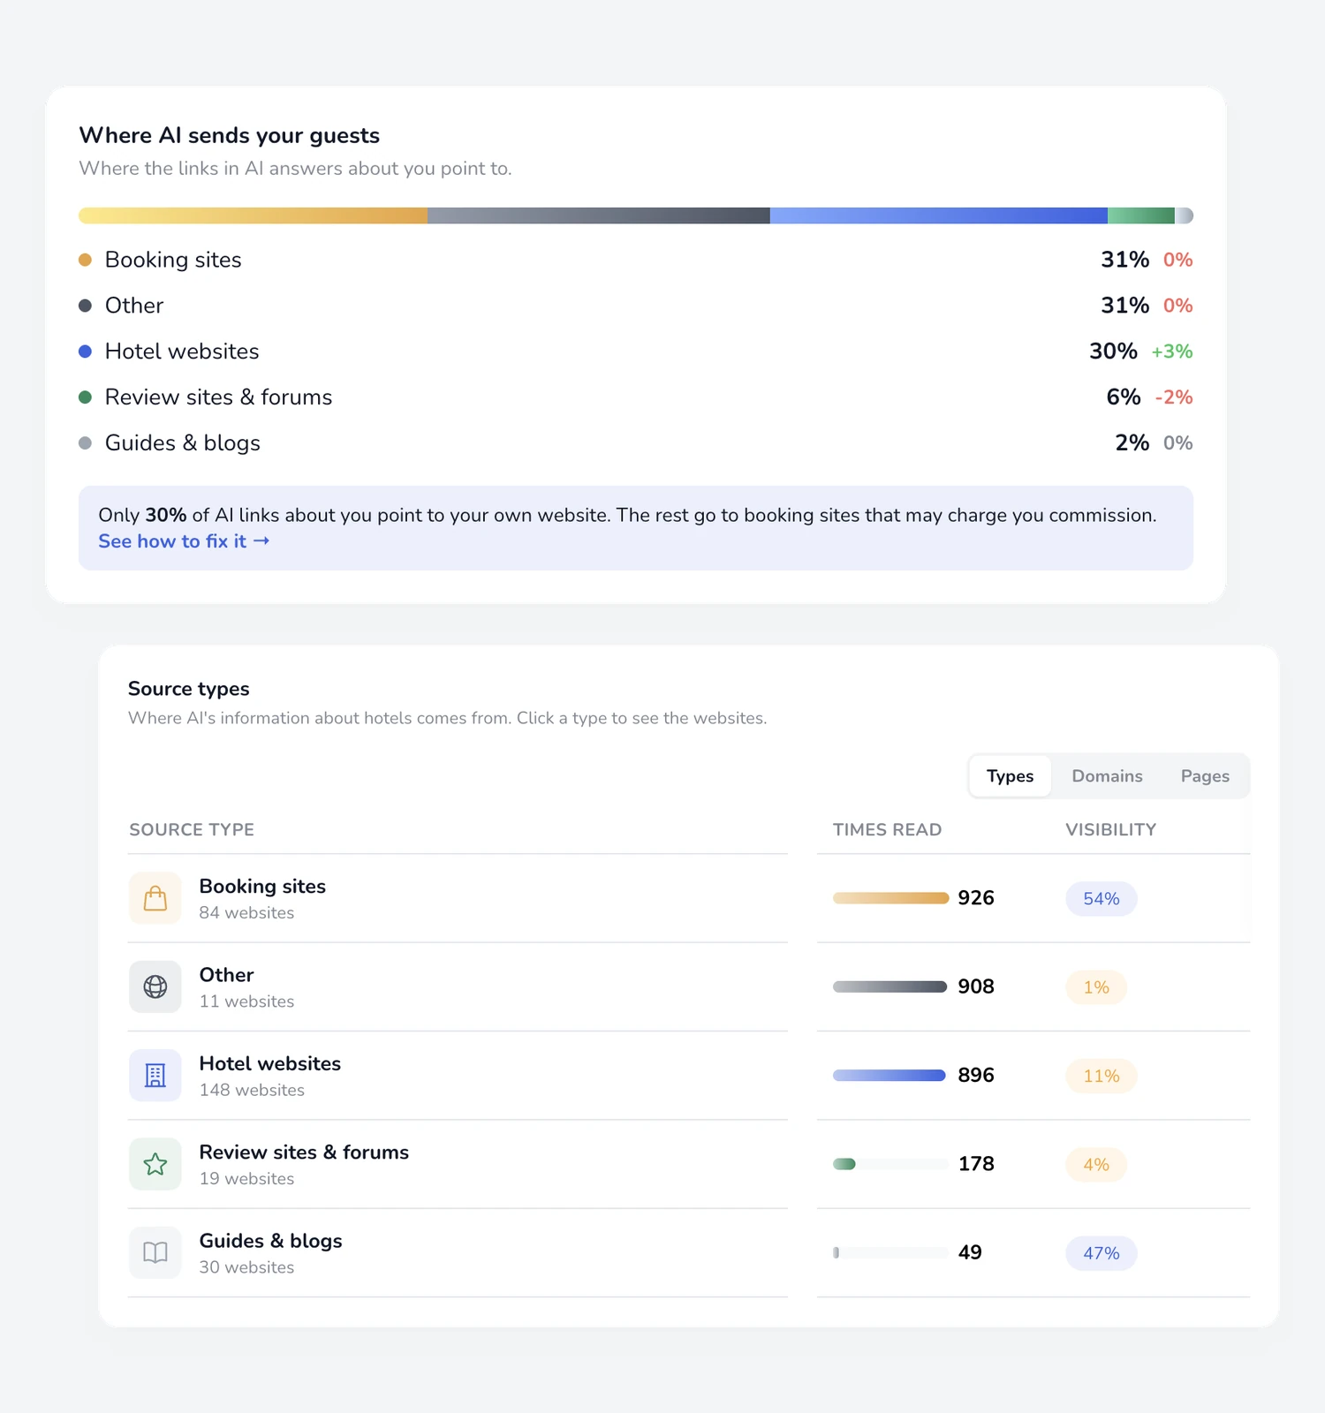
Task: Click the Source types heading
Action: [189, 689]
